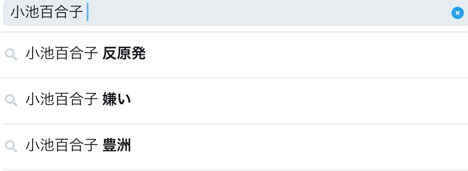Click empty space in the 嫌い suggestion row
This screenshot has height=171, width=468.
point(298,101)
